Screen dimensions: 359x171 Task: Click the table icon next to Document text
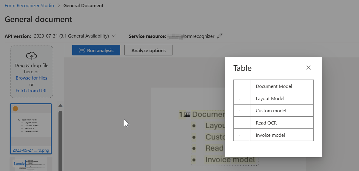187,114
